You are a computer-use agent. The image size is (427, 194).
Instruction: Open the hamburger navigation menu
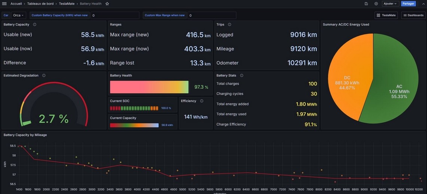point(4,3)
